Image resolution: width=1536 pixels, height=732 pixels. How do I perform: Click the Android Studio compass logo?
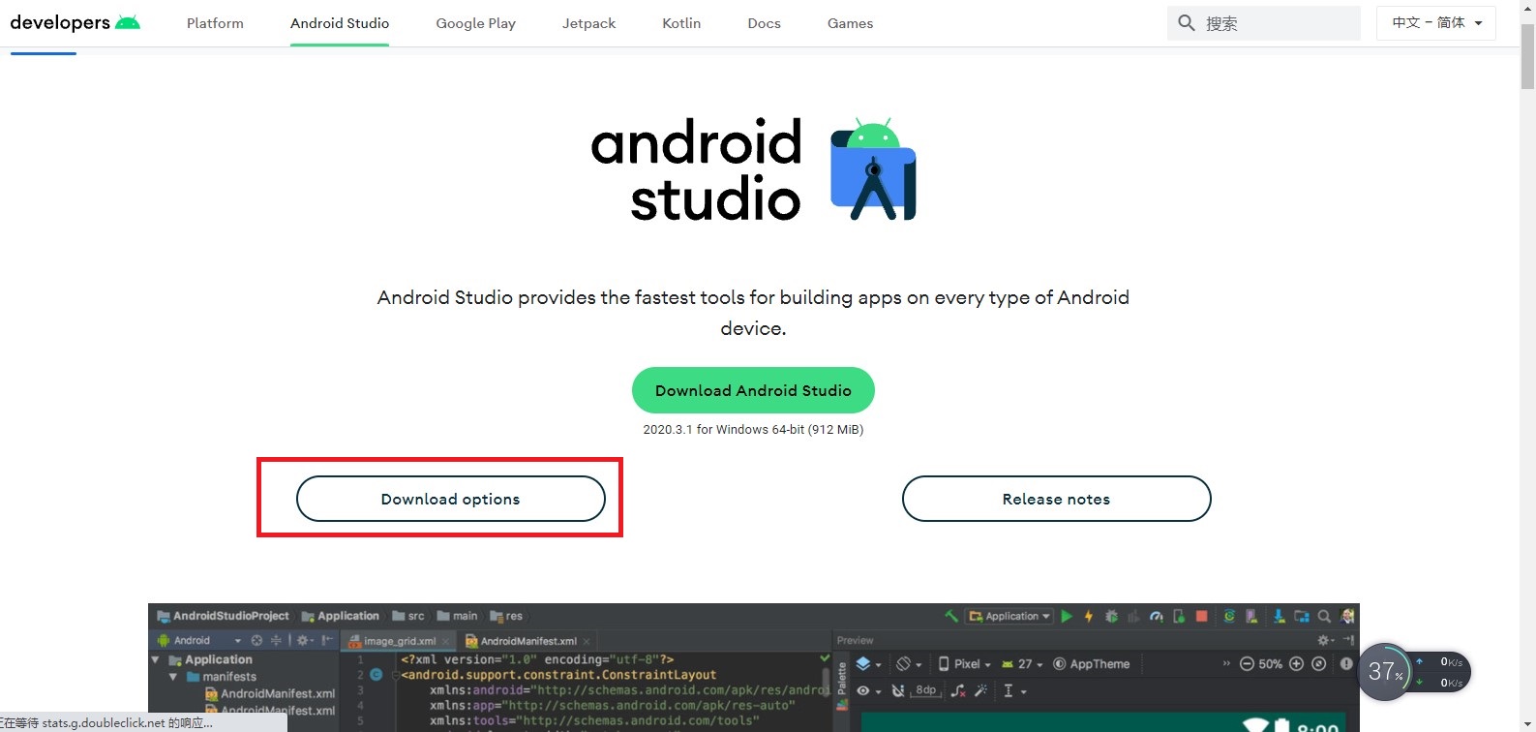(x=873, y=169)
